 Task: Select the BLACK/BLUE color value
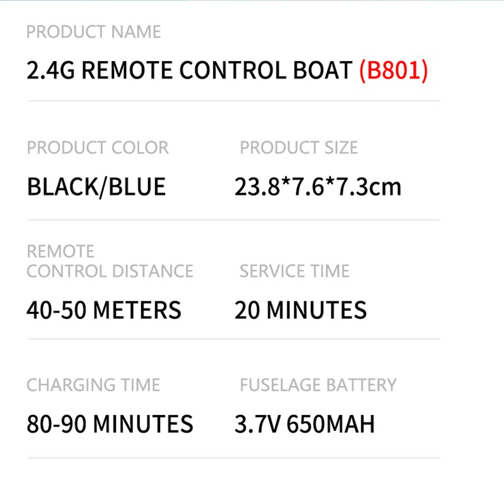96,187
